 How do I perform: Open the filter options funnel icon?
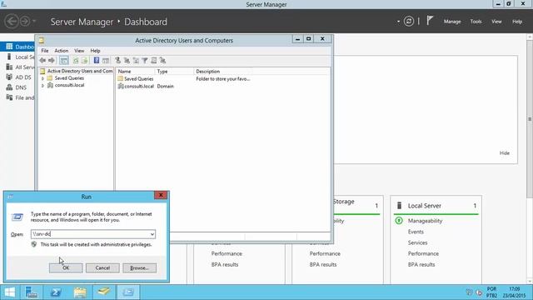[145, 61]
